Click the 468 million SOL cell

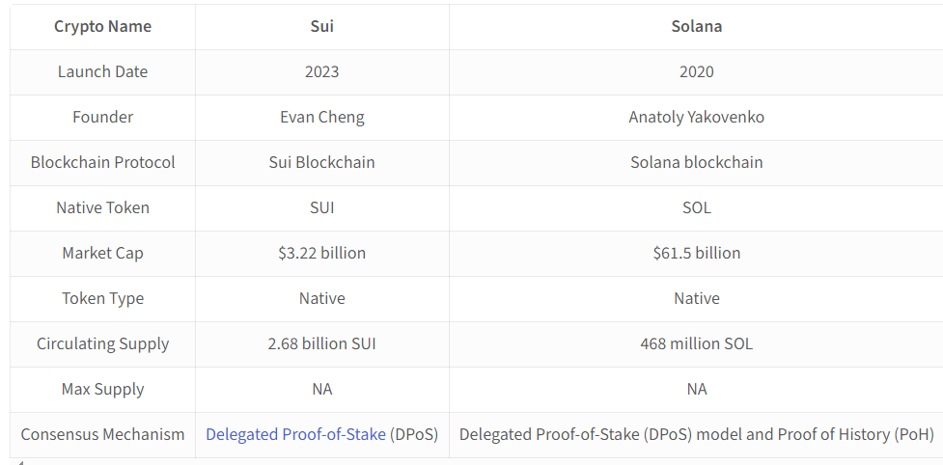pos(697,343)
